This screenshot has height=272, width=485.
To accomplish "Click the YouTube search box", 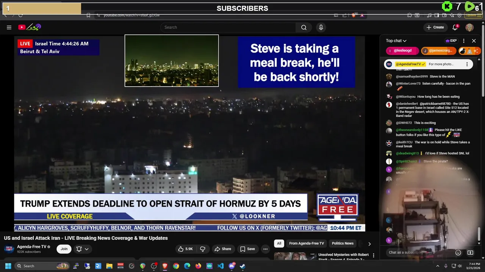I will point(228,27).
